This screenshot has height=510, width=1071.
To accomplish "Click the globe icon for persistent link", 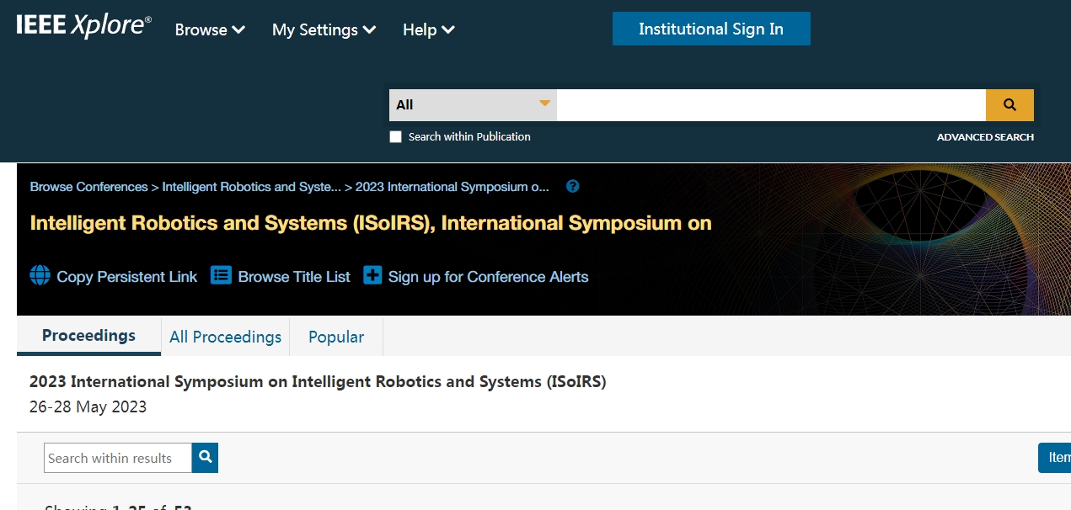I will 40,276.
